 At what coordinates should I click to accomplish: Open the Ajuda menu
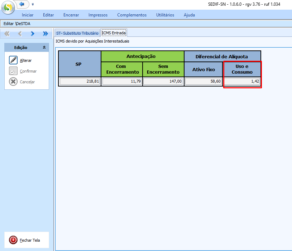click(190, 15)
